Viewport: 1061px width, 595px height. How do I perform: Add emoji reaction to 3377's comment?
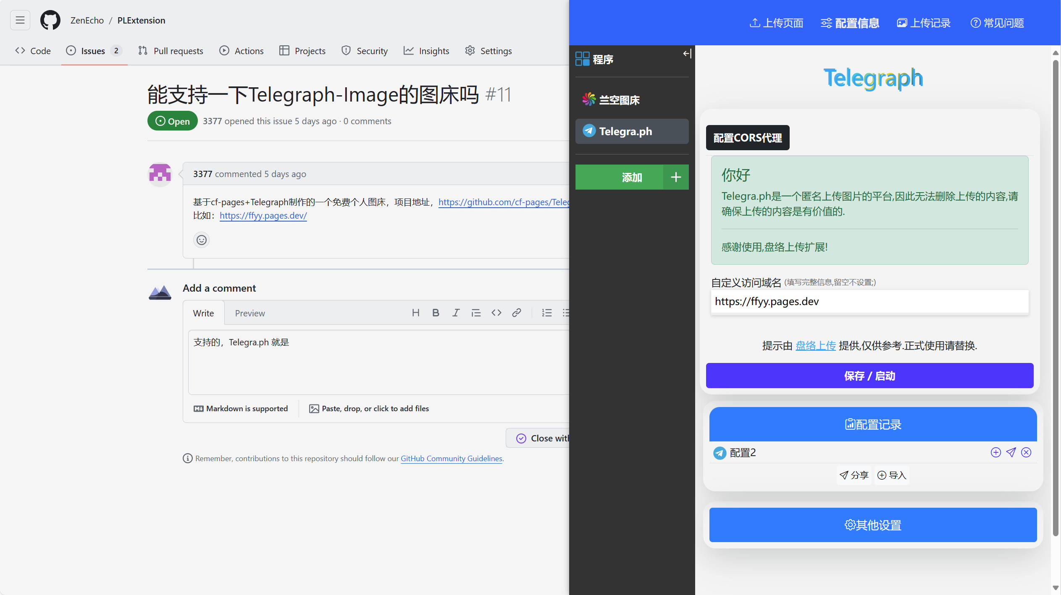pos(202,240)
